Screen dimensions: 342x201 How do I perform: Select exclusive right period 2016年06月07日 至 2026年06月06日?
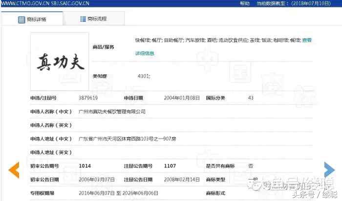point(118,193)
